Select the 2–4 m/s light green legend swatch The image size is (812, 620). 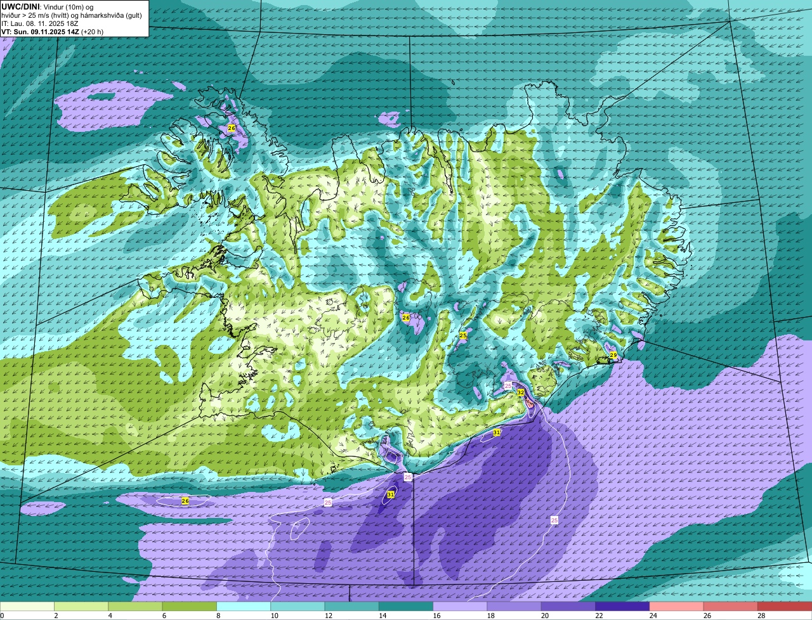tap(81, 607)
